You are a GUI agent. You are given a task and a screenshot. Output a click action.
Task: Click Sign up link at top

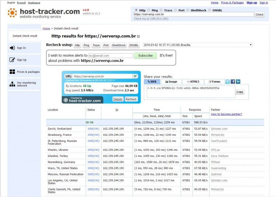click(252, 2)
